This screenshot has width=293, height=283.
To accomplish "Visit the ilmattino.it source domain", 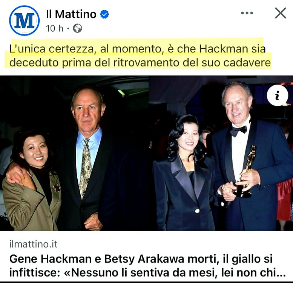I will (x=33, y=244).
